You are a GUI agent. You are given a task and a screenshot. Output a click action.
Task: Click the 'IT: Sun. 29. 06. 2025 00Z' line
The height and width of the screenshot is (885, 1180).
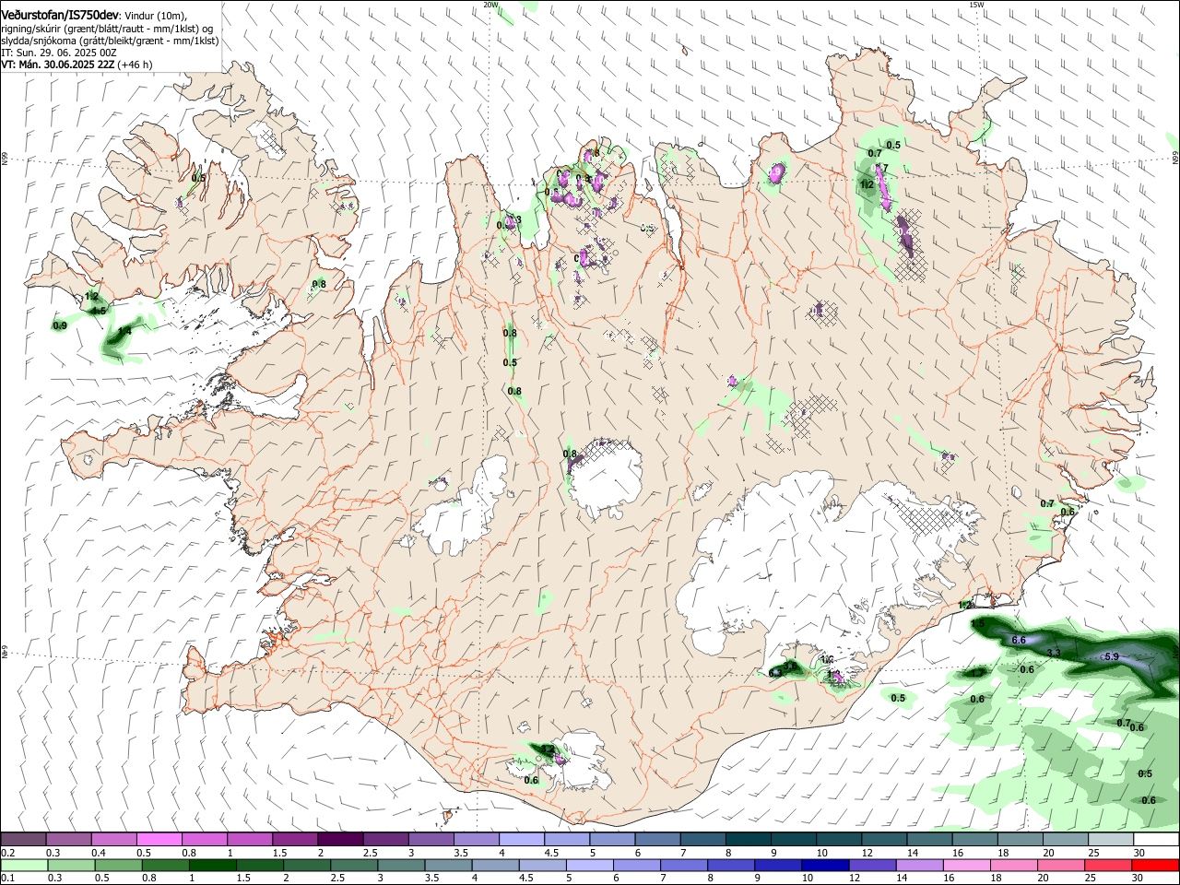pos(58,53)
